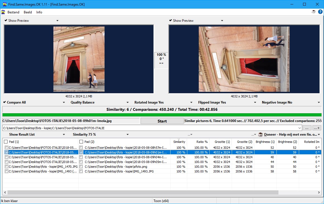Click the sort arrow above Similarity column
Image resolution: width=324 pixels, height=204 pixels.
179,139
